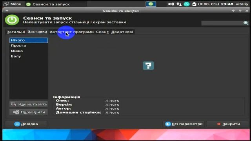Open the teal activity monitor tray icon
Viewport: 251px width, 141px height.
[x=187, y=4]
